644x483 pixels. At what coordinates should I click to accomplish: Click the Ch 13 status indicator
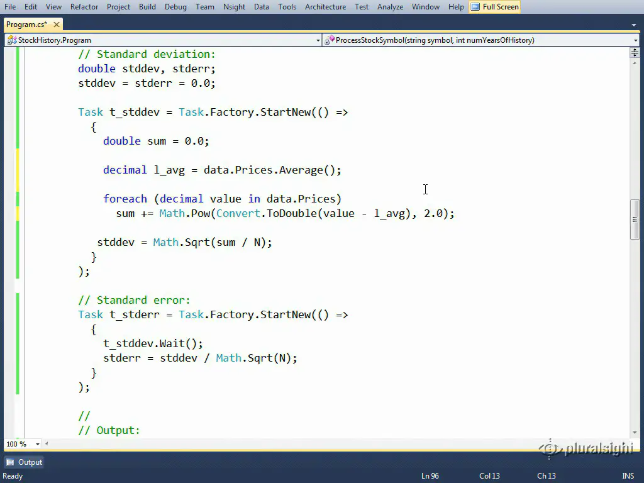tap(547, 476)
